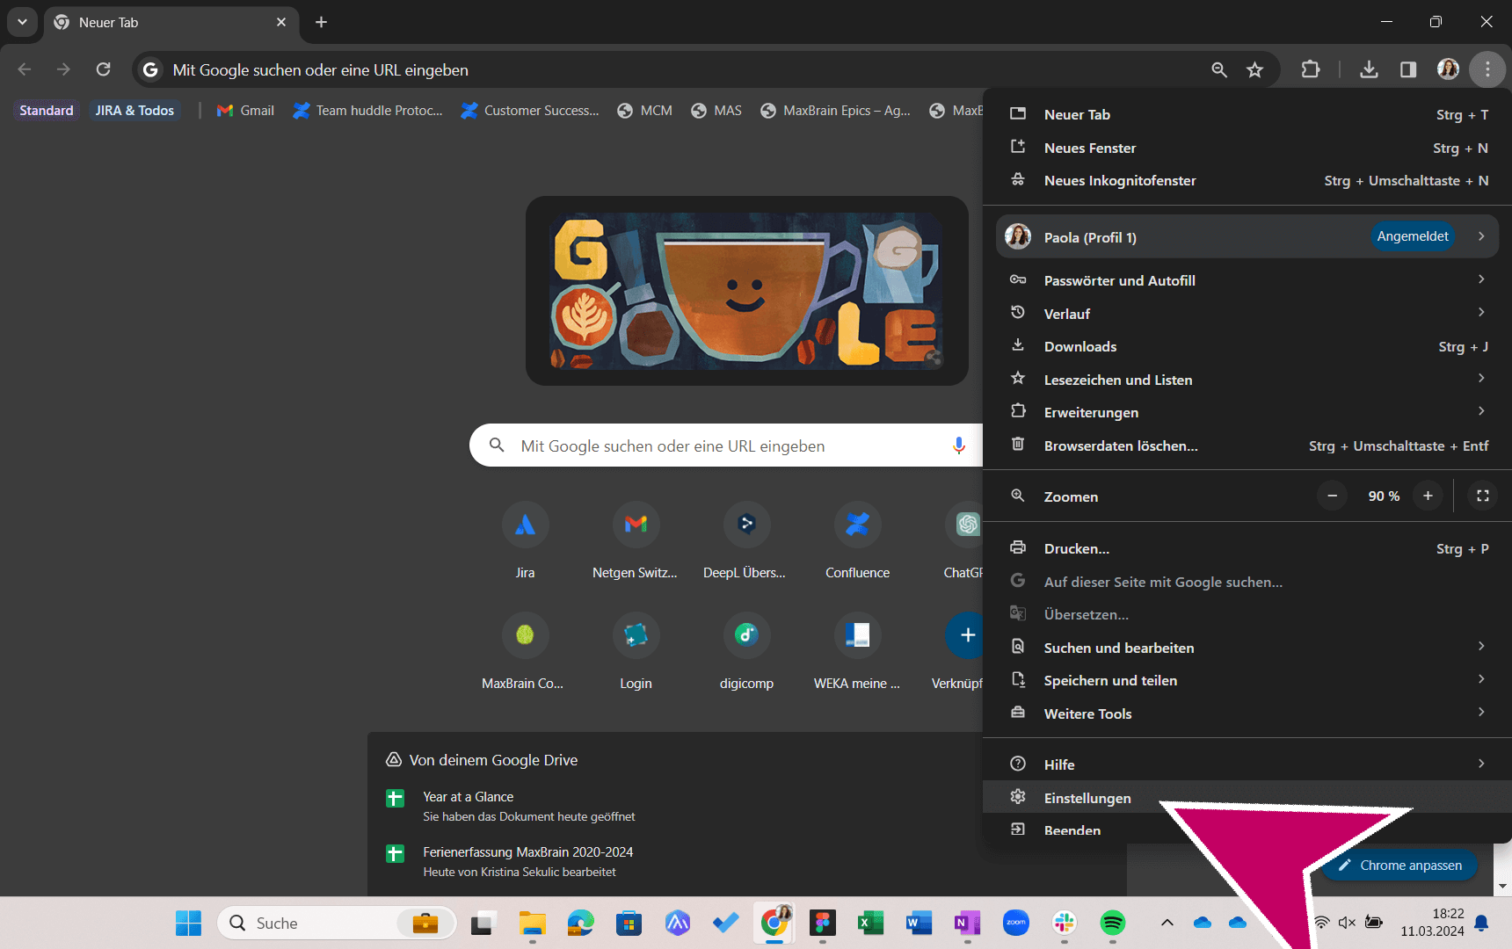
Task: Open Excel from the taskbar
Action: [x=870, y=923]
